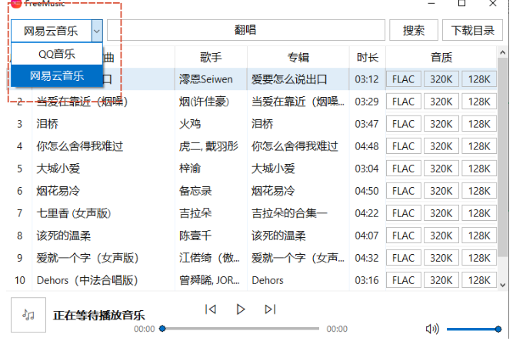Image resolution: width=513 pixels, height=341 pixels.
Task: Select song title 烟花易冷
Action: coord(58,191)
